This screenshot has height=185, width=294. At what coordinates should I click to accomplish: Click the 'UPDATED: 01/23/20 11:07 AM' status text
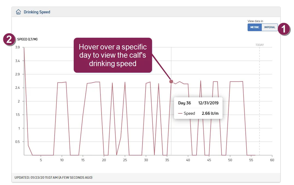pyautogui.click(x=54, y=178)
